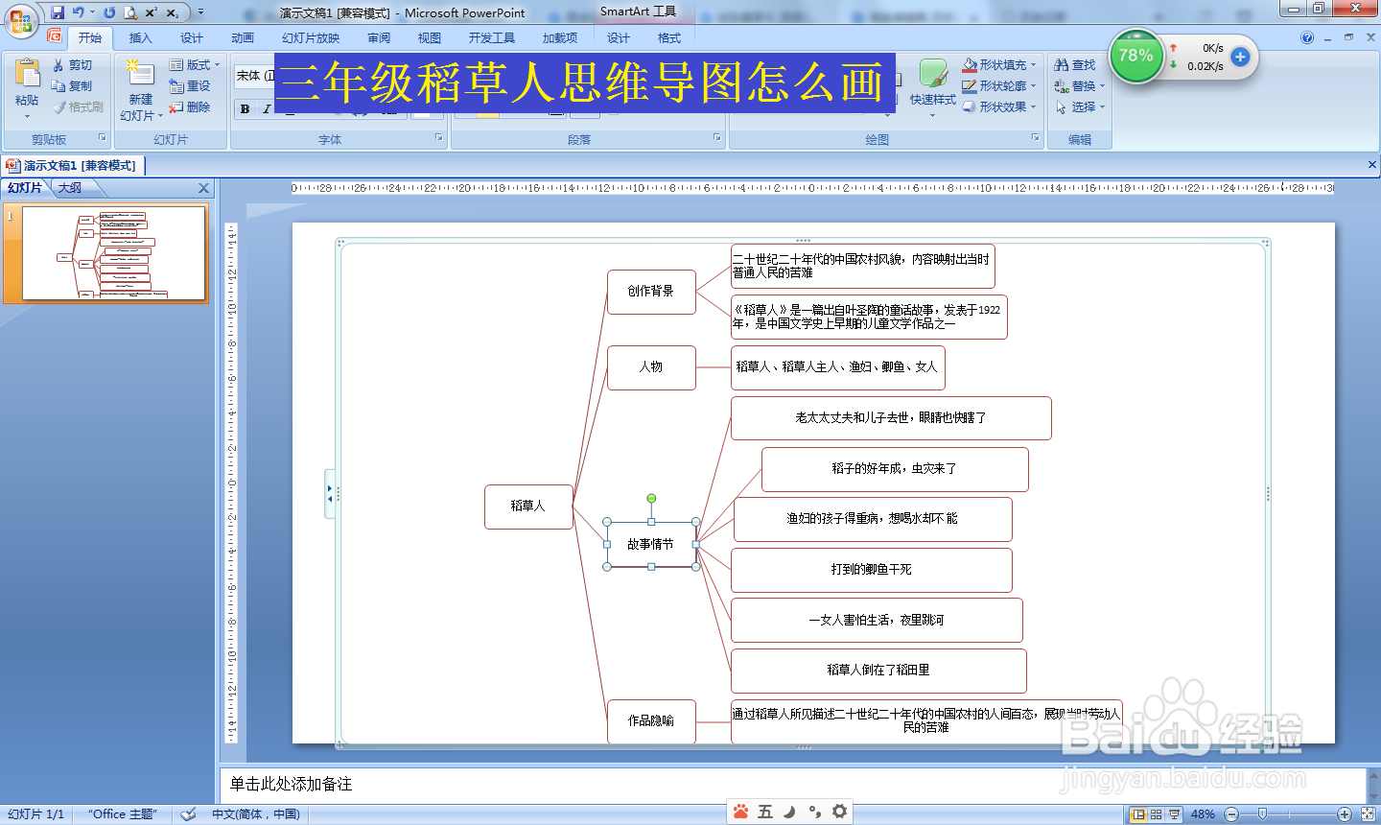Click the 复制 (Copy) icon
Image resolution: width=1381 pixels, height=825 pixels.
point(57,85)
